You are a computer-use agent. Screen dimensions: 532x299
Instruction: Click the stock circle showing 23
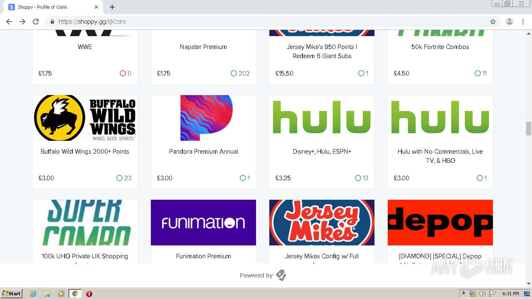[x=119, y=178]
